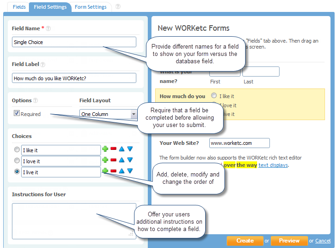Image resolution: width=336 pixels, height=248 pixels.
Task: Move 'I like it' choice down
Action: point(130,149)
